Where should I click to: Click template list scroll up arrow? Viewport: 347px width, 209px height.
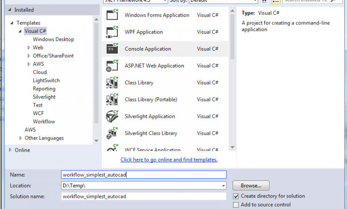coord(232,11)
